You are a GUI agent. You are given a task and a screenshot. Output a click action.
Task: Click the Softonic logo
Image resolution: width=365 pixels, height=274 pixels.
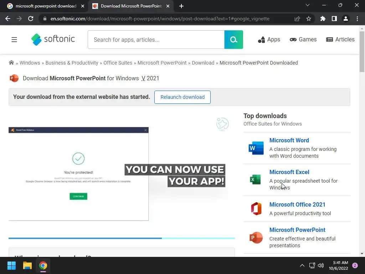click(53, 39)
